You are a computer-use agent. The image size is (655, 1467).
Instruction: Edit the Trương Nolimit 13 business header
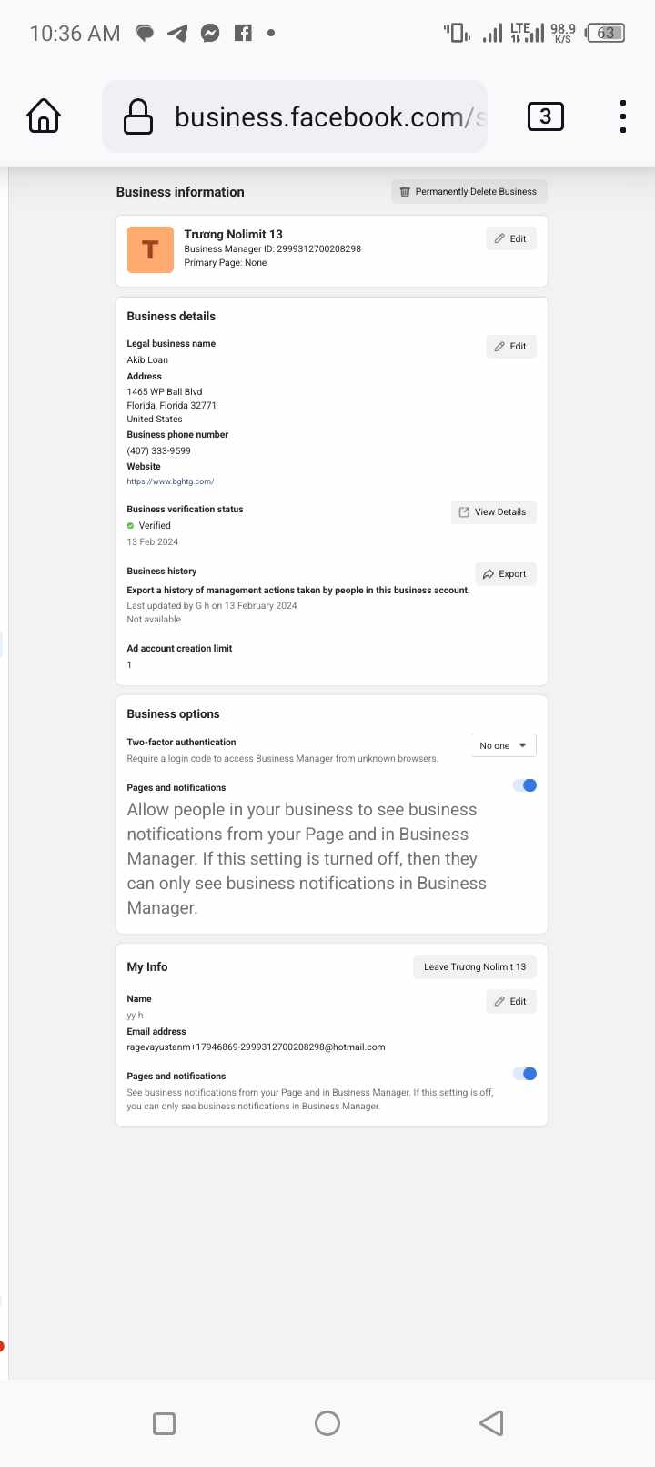tap(510, 238)
